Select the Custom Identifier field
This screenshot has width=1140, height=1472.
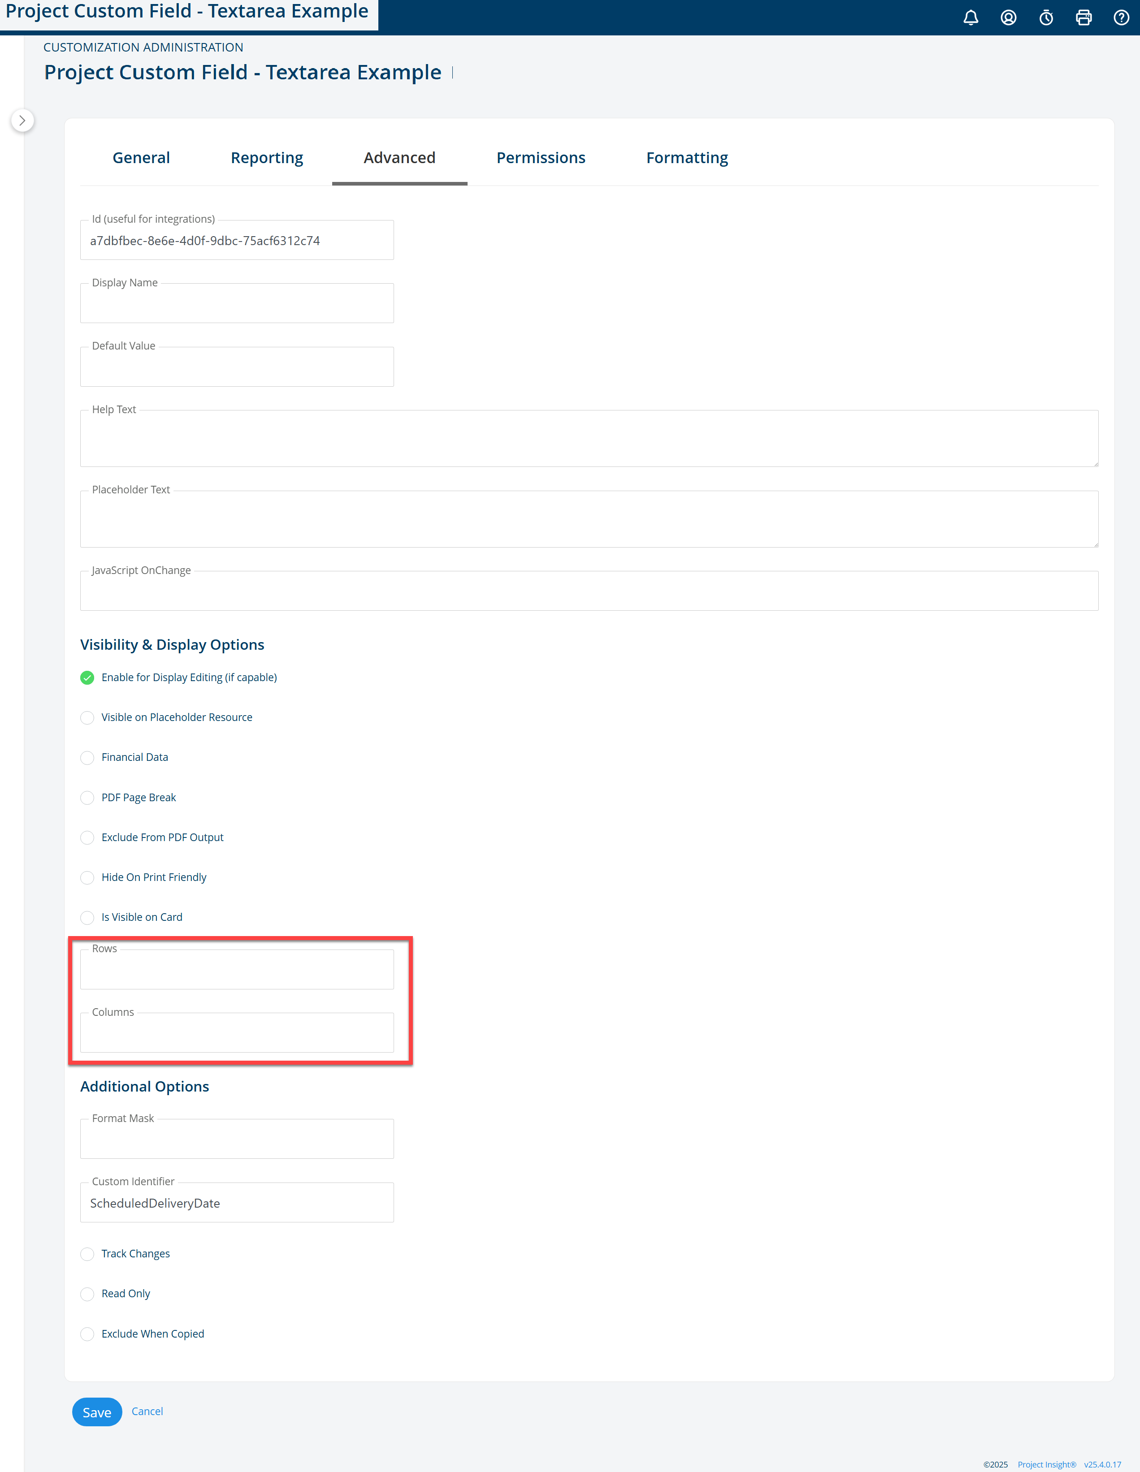[x=237, y=1203]
